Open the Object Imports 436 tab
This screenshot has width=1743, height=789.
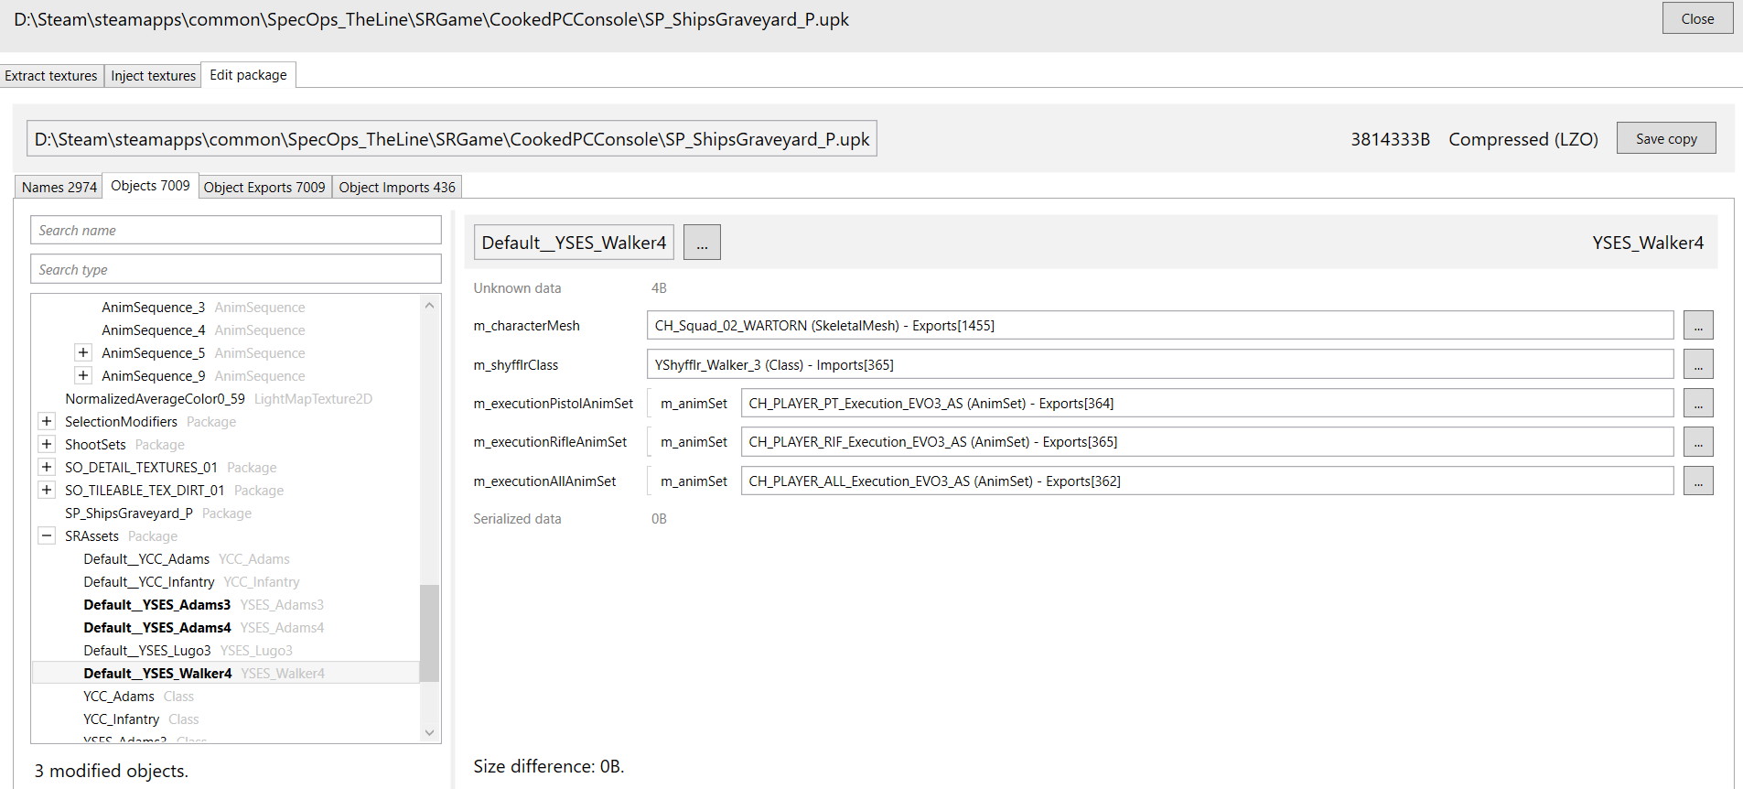[x=397, y=187]
